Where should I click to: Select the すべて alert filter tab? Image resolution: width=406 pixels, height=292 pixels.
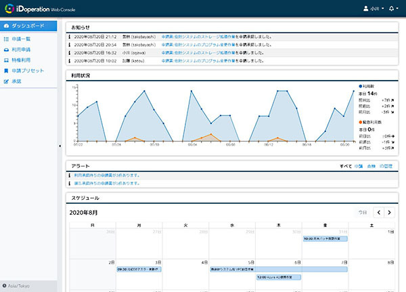[346, 165]
